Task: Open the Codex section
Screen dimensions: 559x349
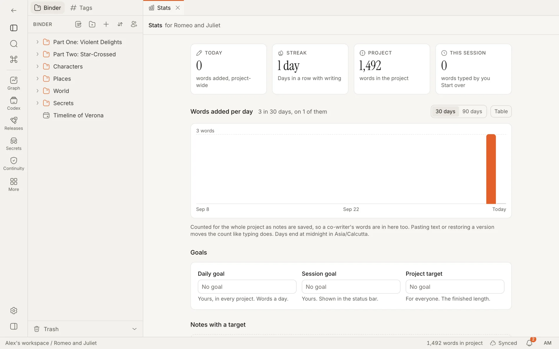Action: [14, 104]
